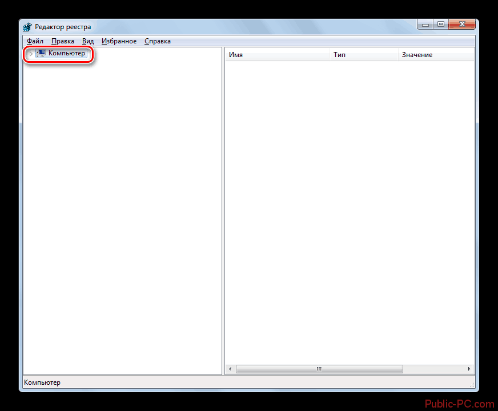Open the Вид menu

click(x=87, y=41)
